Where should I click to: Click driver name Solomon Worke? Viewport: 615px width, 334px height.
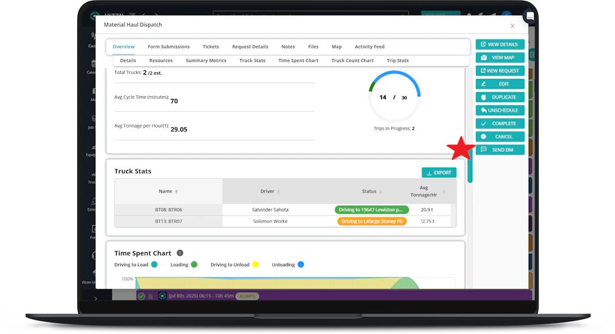click(x=270, y=222)
